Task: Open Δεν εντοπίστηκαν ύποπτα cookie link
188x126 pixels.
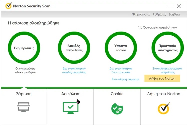Action: pyautogui.click(x=121, y=70)
